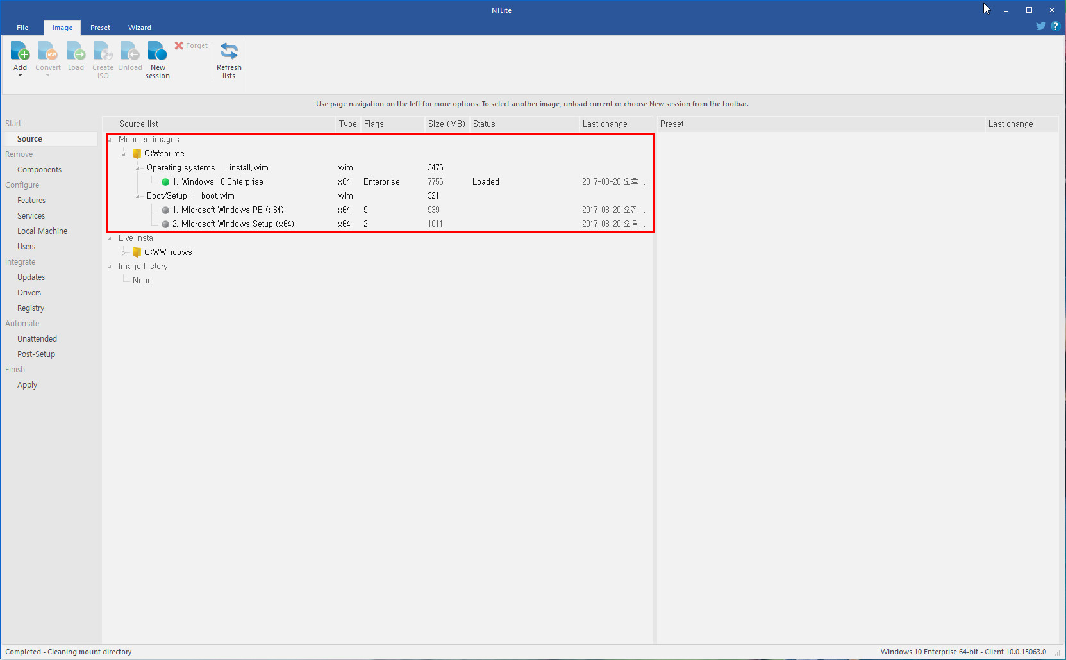Screen dimensions: 1066x660
Task: Click the Create ISO icon
Action: [x=103, y=51]
